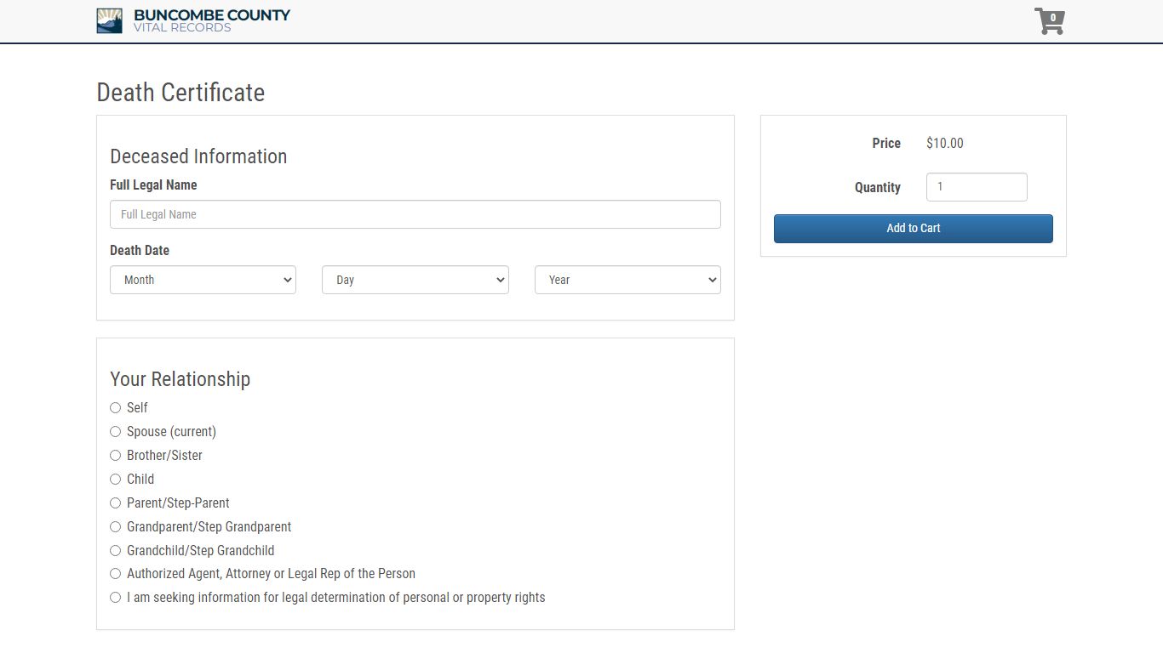1163x653 pixels.
Task: Choose Grandparent/Step Grandparent option
Action: pos(115,527)
